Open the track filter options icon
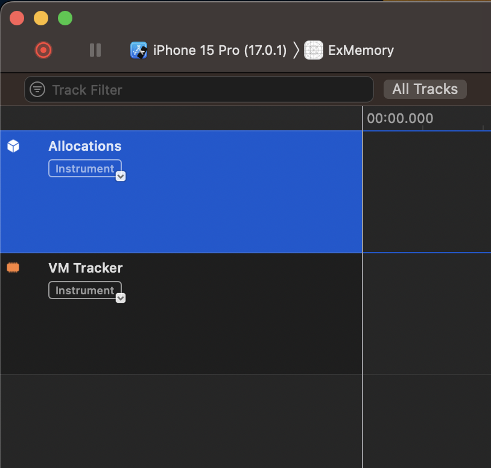 click(x=37, y=89)
